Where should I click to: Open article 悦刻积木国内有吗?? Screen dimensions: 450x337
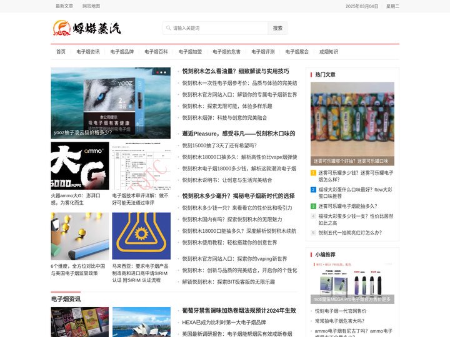[232, 220]
